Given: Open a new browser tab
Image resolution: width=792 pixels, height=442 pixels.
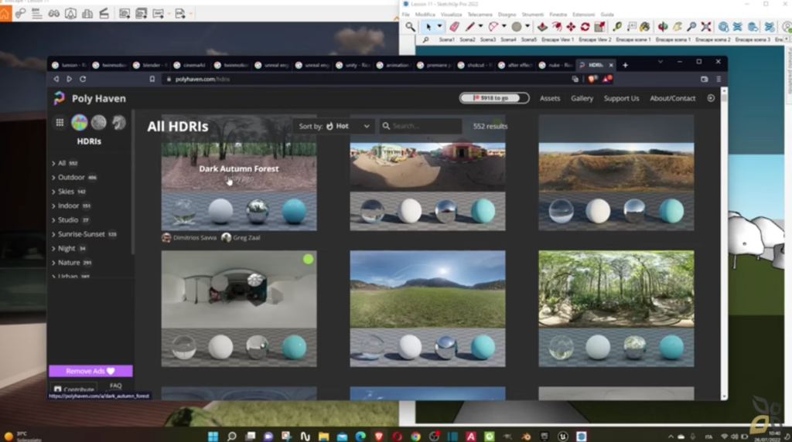Looking at the screenshot, I should [625, 65].
